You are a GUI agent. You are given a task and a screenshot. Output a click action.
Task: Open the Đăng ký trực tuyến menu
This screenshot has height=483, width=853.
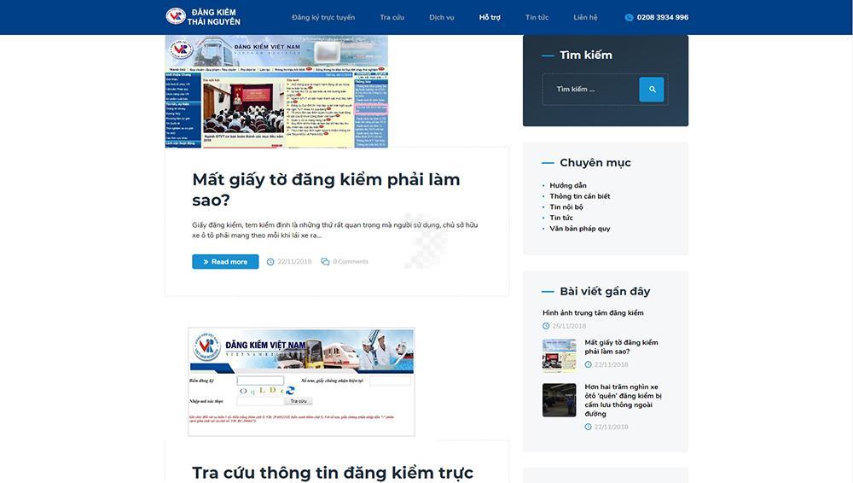click(x=323, y=17)
